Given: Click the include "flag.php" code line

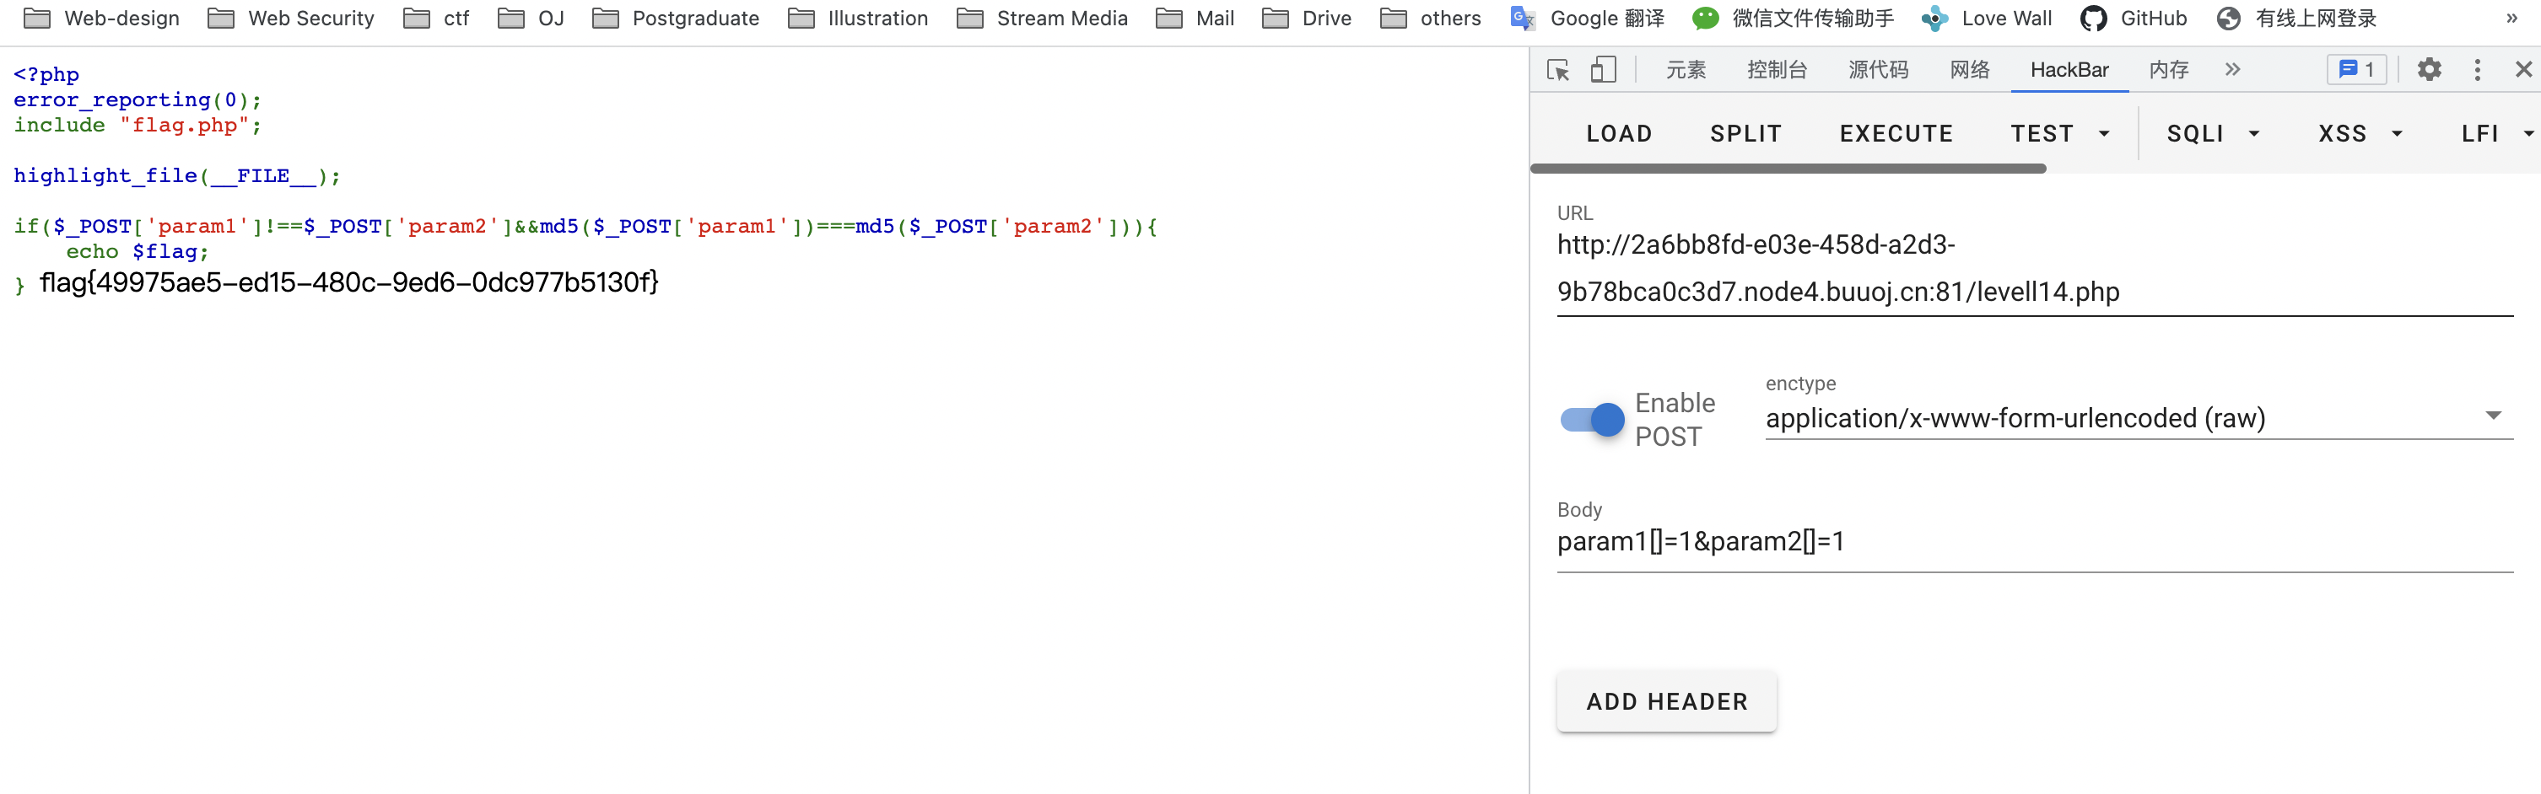Looking at the screenshot, I should coord(138,125).
